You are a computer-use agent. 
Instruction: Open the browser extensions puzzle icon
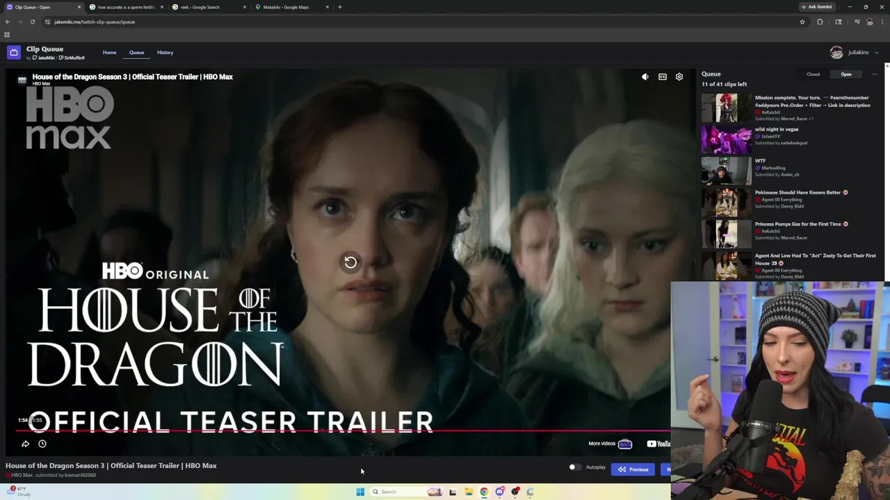820,22
